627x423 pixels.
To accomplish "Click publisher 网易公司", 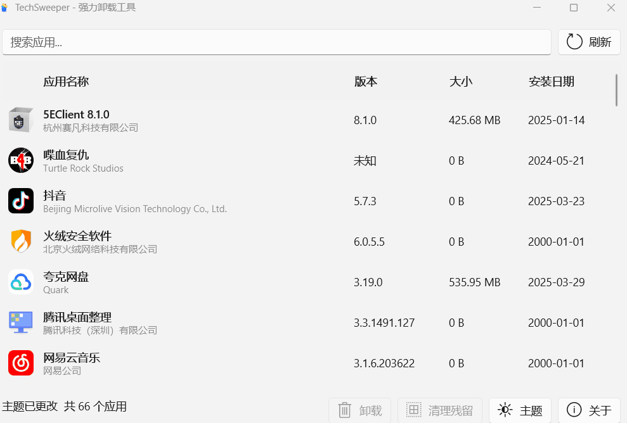I will (62, 370).
